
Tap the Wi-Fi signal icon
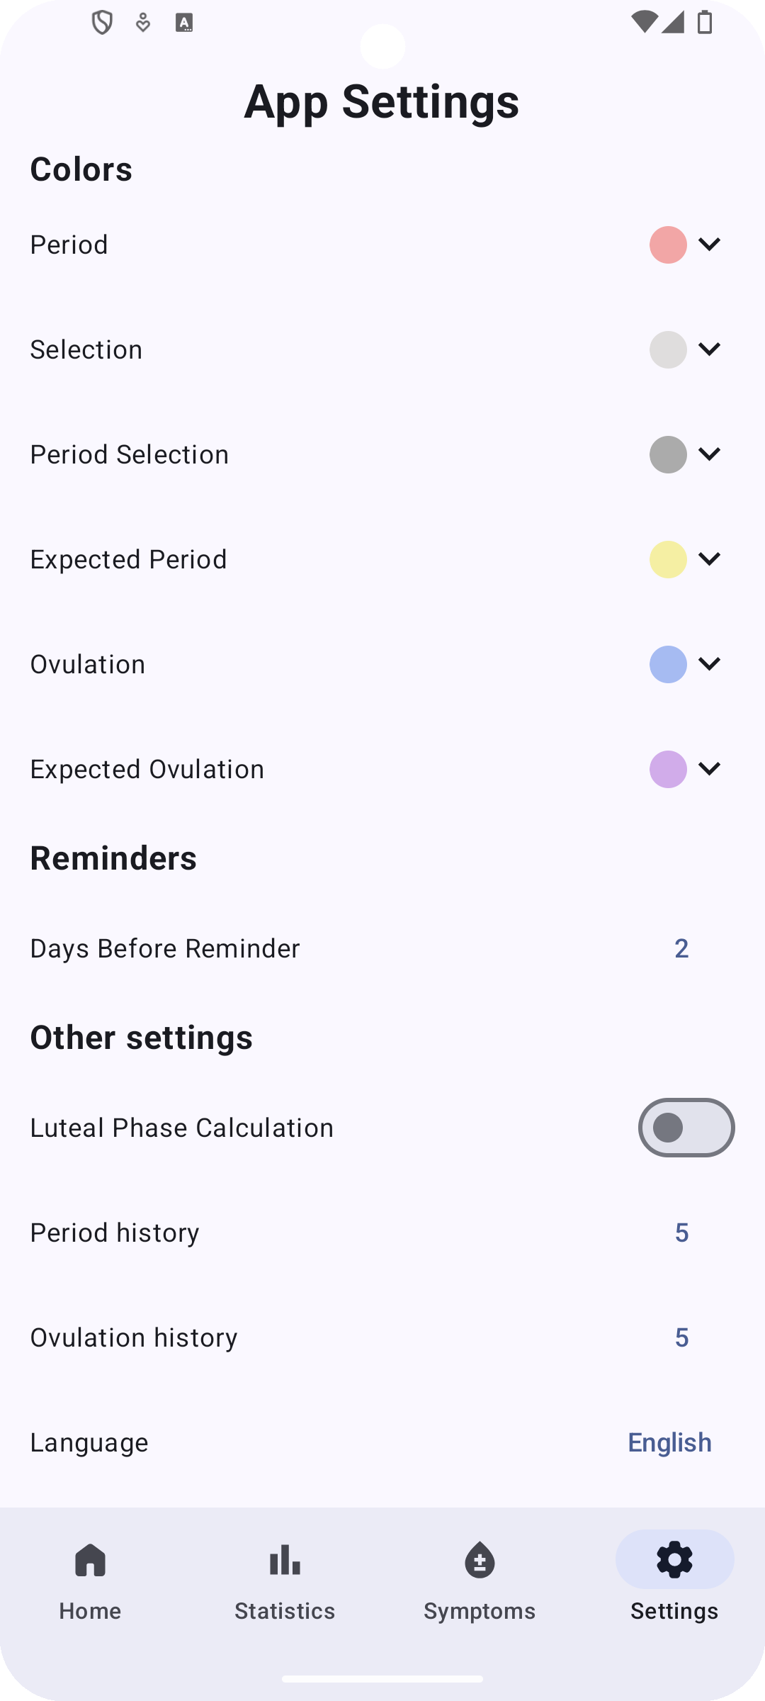[x=644, y=23]
